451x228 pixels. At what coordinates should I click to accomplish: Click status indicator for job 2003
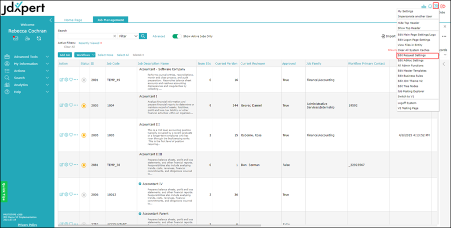84,105
